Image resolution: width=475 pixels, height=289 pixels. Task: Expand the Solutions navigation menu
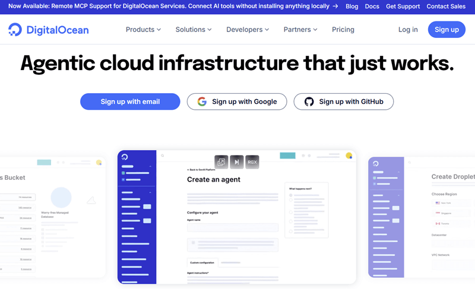coord(194,30)
